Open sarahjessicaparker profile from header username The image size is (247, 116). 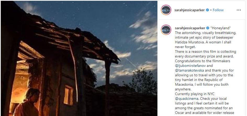pos(189,10)
